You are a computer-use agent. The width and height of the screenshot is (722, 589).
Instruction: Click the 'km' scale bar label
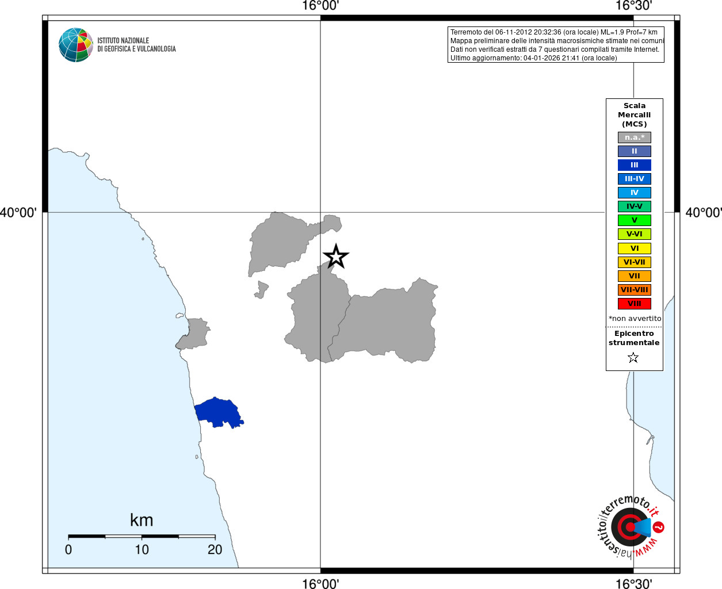coord(142,520)
